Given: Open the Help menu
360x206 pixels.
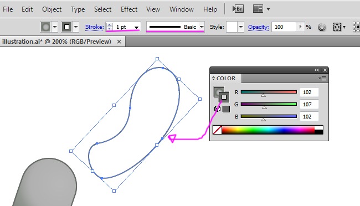Looking at the screenshot, I should coord(210,9).
